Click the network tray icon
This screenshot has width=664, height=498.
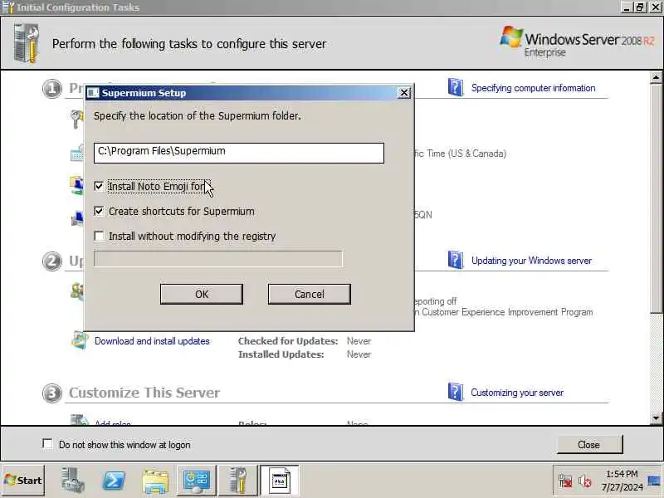click(565, 481)
